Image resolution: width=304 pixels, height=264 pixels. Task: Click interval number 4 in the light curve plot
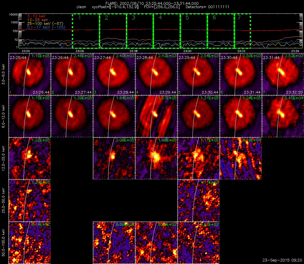pyautogui.click(x=160, y=17)
